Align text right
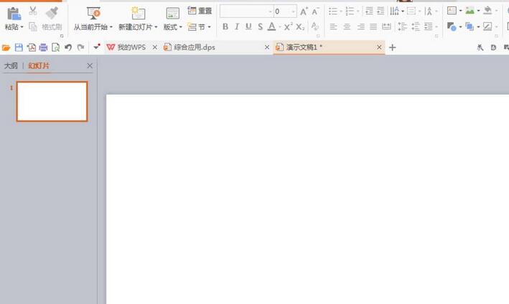 [x=360, y=27]
